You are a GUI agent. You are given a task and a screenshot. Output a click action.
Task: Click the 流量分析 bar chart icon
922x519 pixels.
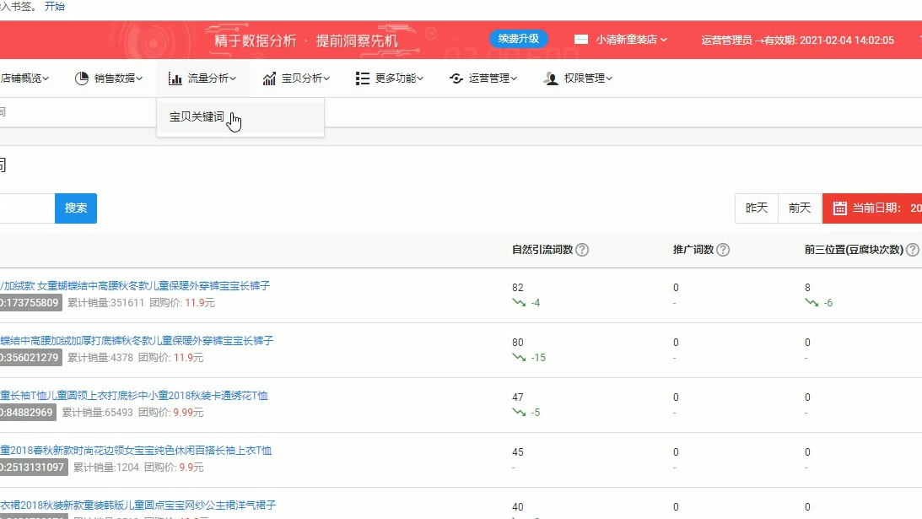point(175,78)
